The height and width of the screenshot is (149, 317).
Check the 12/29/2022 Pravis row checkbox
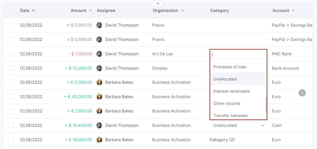click(x=11, y=25)
